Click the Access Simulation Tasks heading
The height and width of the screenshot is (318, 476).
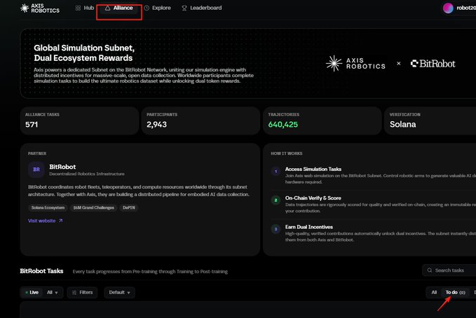[x=313, y=169]
